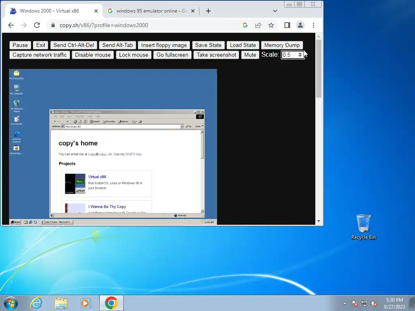Screen dimensions: 415x311
Task: Click the page vertical scrollbar thumb
Action: (x=319, y=69)
